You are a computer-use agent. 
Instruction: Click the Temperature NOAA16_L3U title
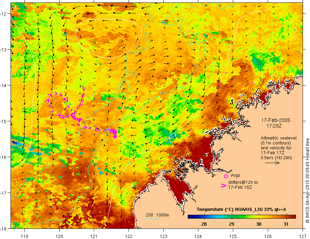[241, 209]
